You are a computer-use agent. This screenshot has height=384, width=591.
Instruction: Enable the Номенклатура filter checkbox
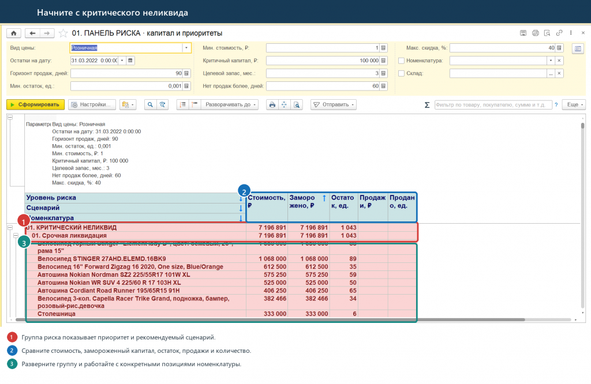402,61
